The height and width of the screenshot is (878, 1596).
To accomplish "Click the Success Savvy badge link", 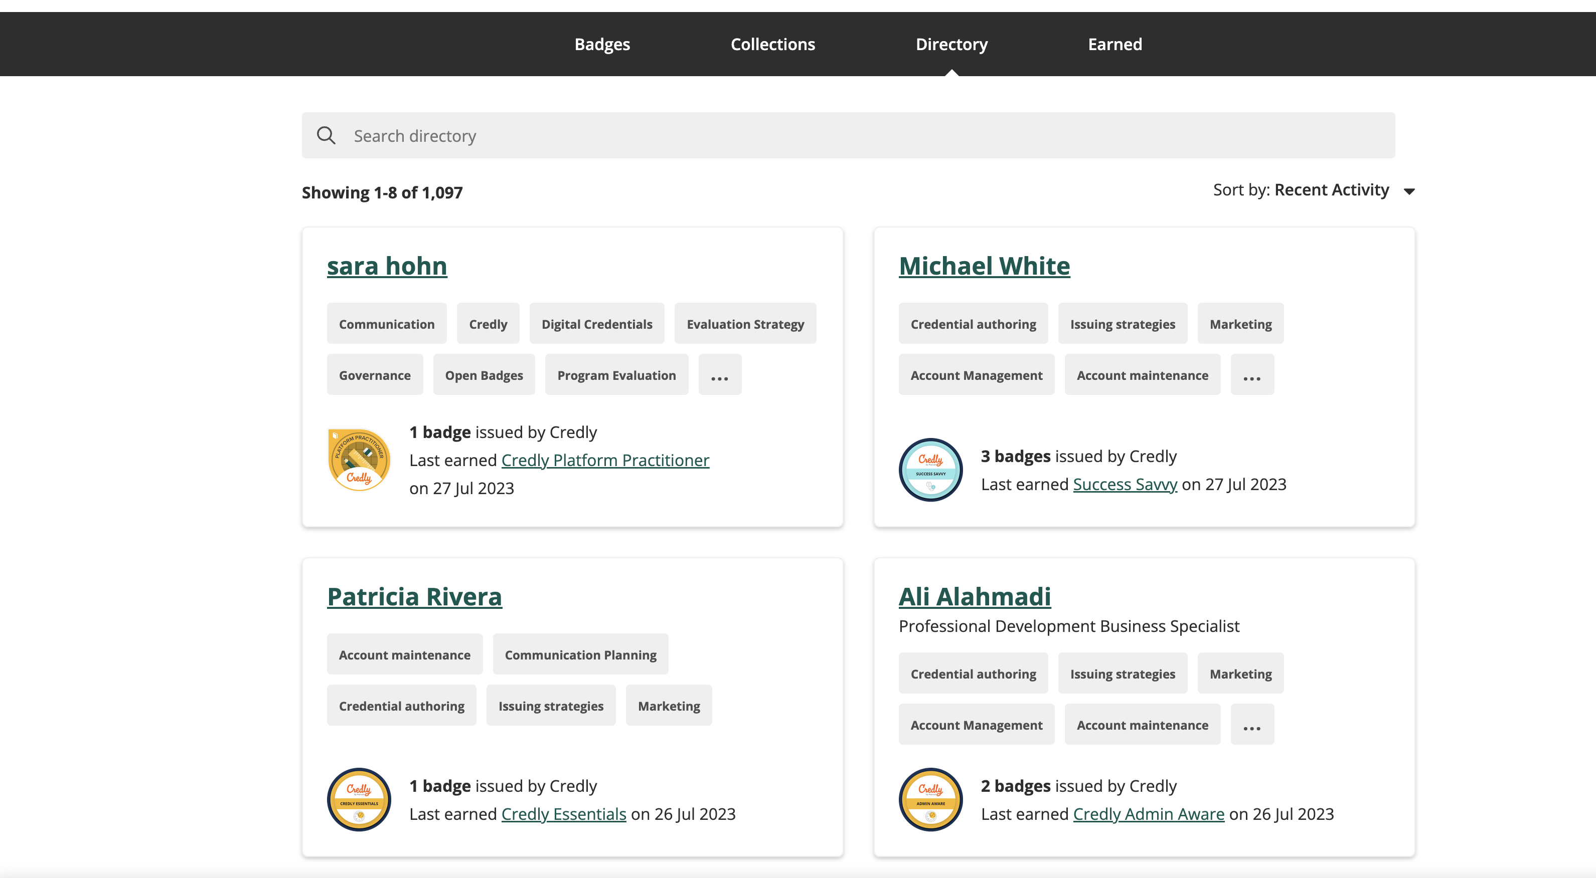I will pos(1125,484).
